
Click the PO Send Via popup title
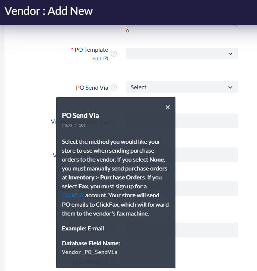80,115
